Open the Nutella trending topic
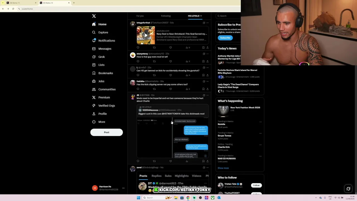Viewport: 357px width, 201px height. coord(221,124)
